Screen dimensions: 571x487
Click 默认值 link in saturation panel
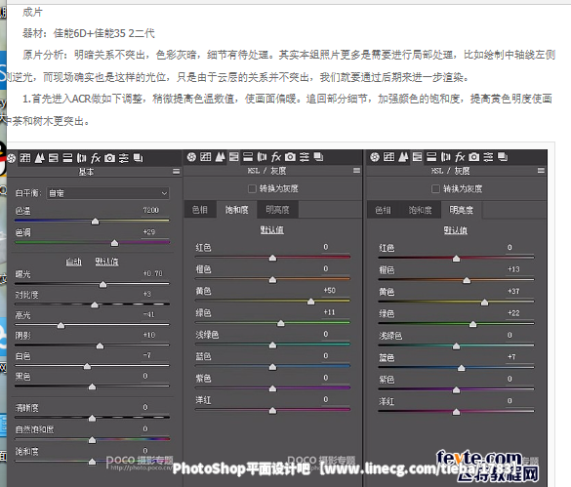click(272, 230)
